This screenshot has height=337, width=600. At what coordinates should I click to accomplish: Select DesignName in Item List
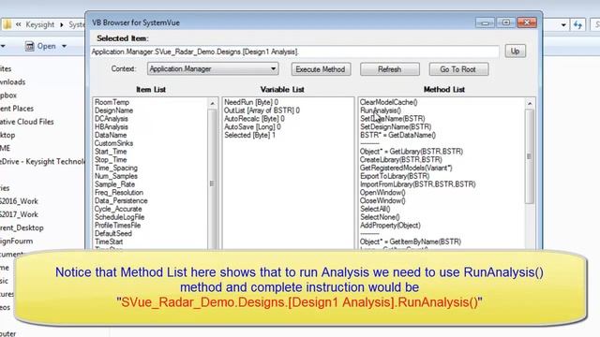(113, 110)
